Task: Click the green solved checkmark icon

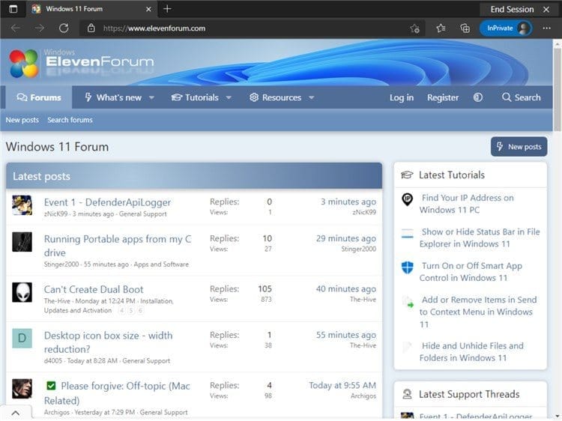Action: 51,386
